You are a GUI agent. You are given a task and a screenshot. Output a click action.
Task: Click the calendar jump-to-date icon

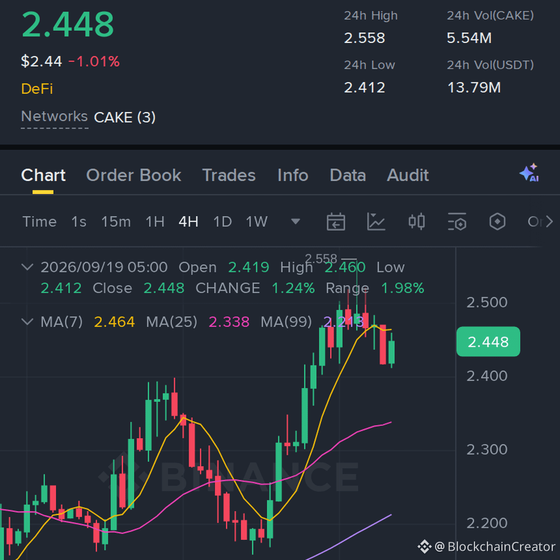click(x=335, y=221)
